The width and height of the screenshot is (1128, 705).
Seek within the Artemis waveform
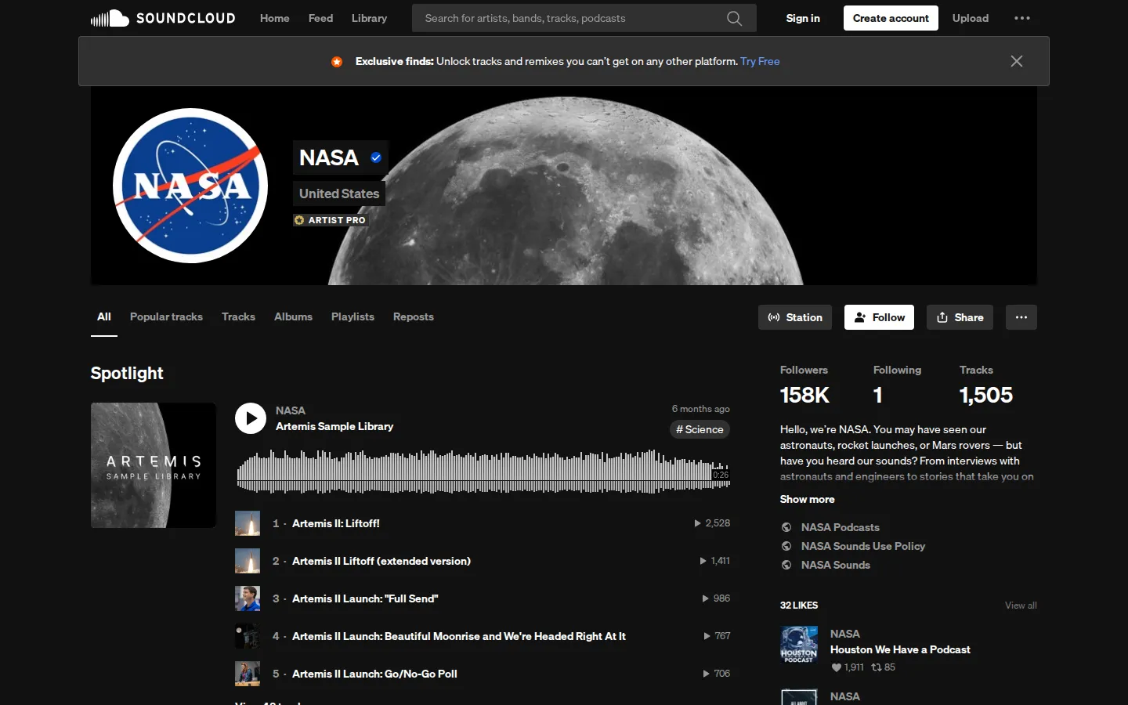(483, 471)
